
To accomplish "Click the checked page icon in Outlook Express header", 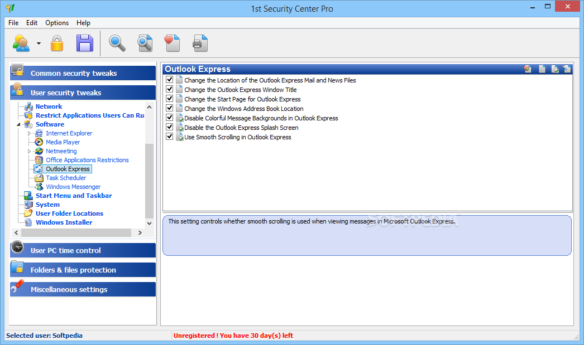I will click(555, 69).
